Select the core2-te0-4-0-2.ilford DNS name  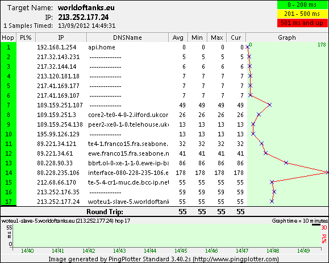(x=128, y=115)
